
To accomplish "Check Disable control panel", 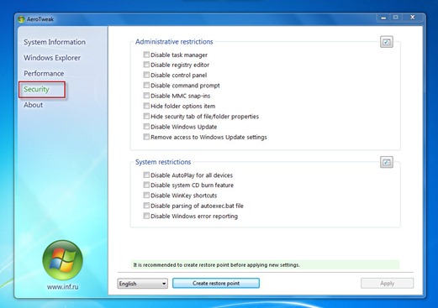I will 146,75.
